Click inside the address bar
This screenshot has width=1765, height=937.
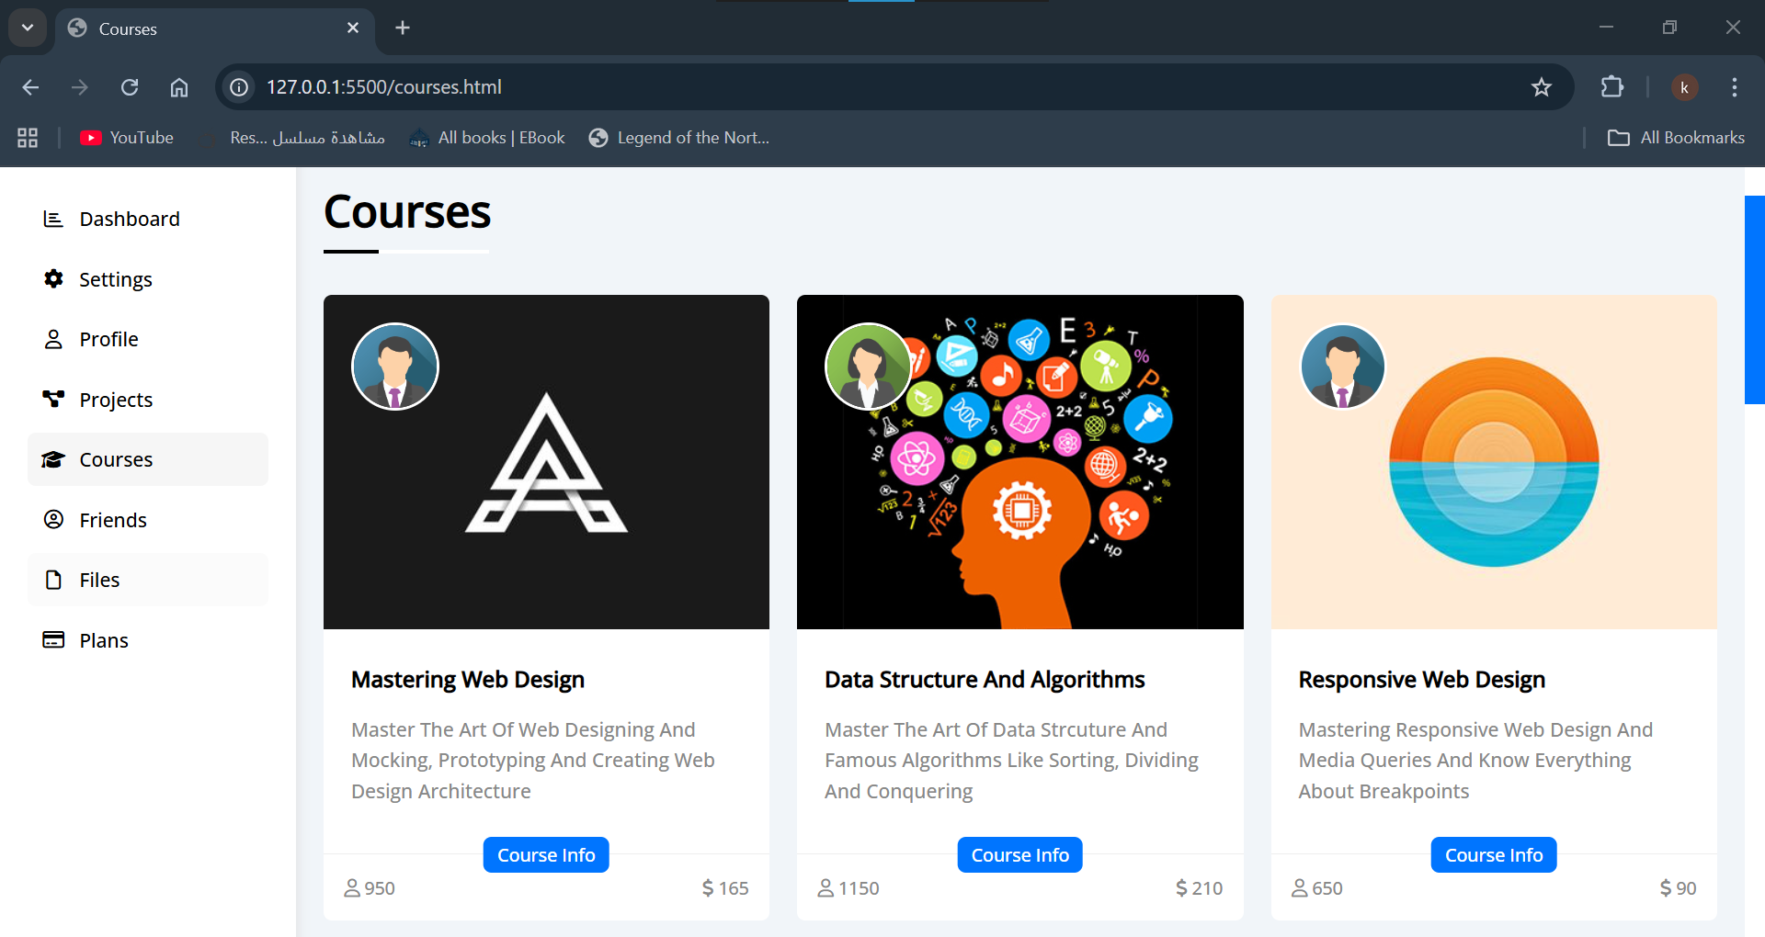[643, 87]
